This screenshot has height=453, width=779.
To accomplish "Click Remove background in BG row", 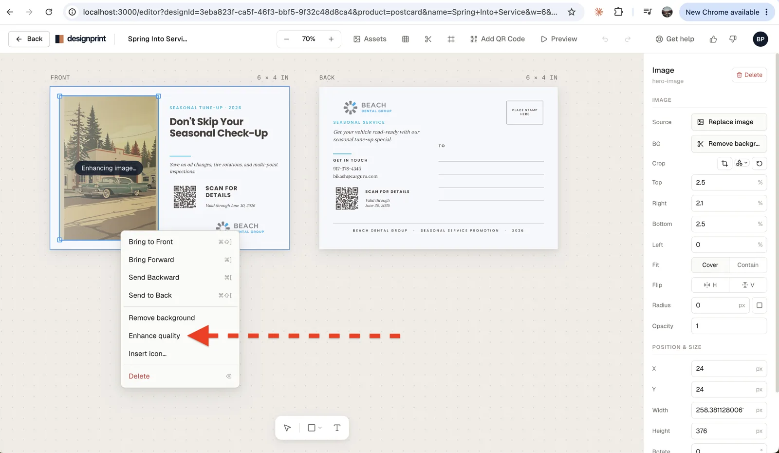I will click(x=729, y=144).
